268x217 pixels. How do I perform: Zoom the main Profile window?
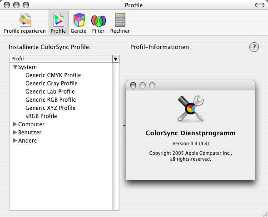point(26,5)
